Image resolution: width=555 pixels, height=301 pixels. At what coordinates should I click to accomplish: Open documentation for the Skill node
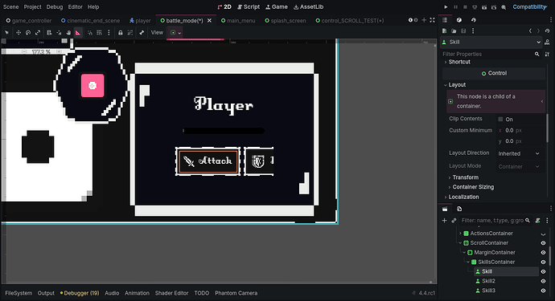point(547,42)
